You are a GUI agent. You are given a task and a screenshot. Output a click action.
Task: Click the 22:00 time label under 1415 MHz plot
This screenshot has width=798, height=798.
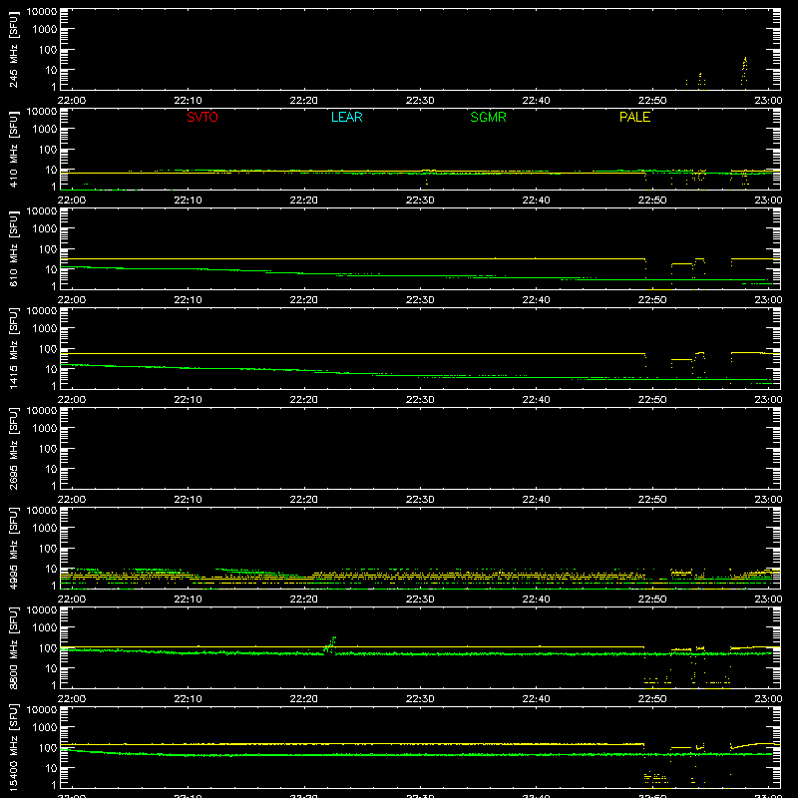(x=71, y=400)
